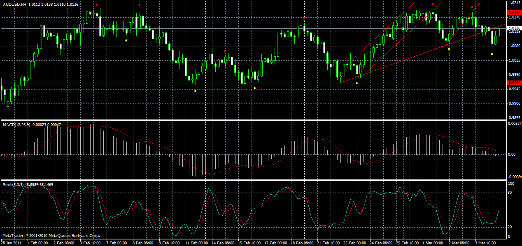
Task: Click the blue 1.0136 current price tag
Action: [514, 28]
